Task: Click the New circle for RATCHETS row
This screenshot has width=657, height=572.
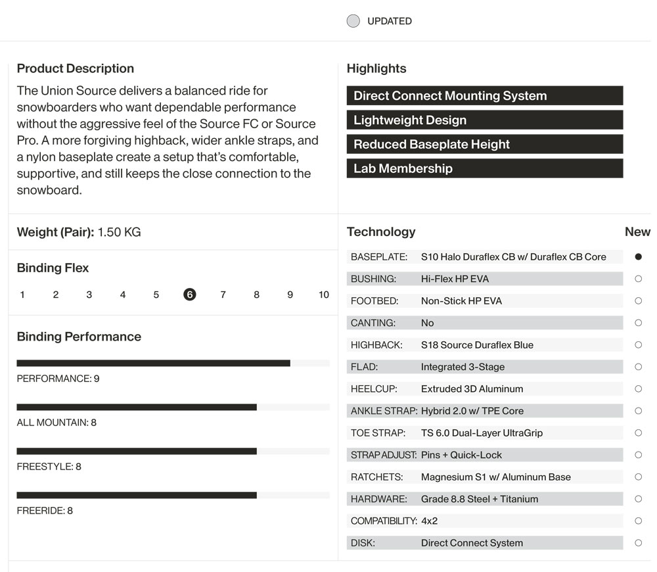Action: [638, 477]
